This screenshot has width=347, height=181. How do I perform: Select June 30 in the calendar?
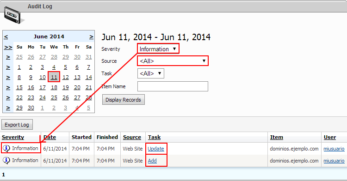[x=31, y=108]
